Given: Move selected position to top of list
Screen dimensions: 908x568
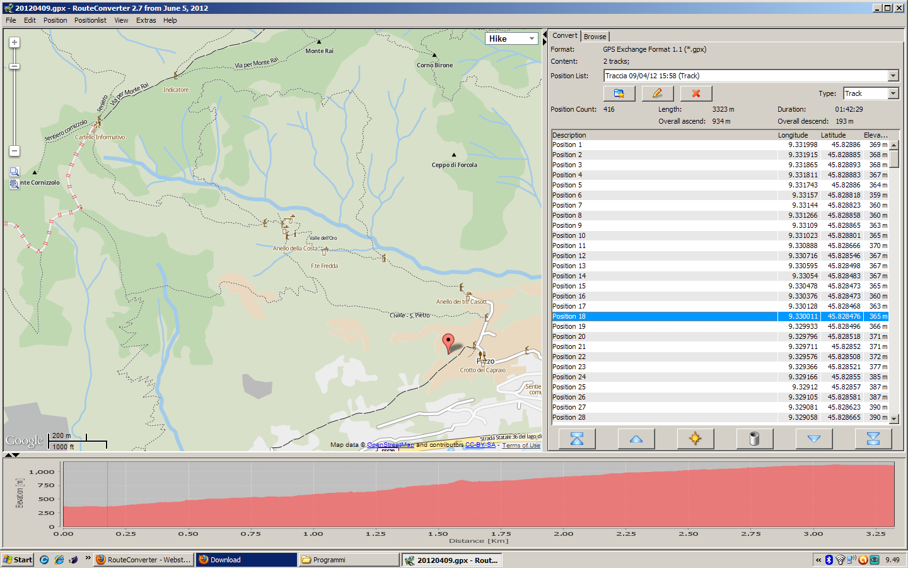Looking at the screenshot, I should [576, 439].
